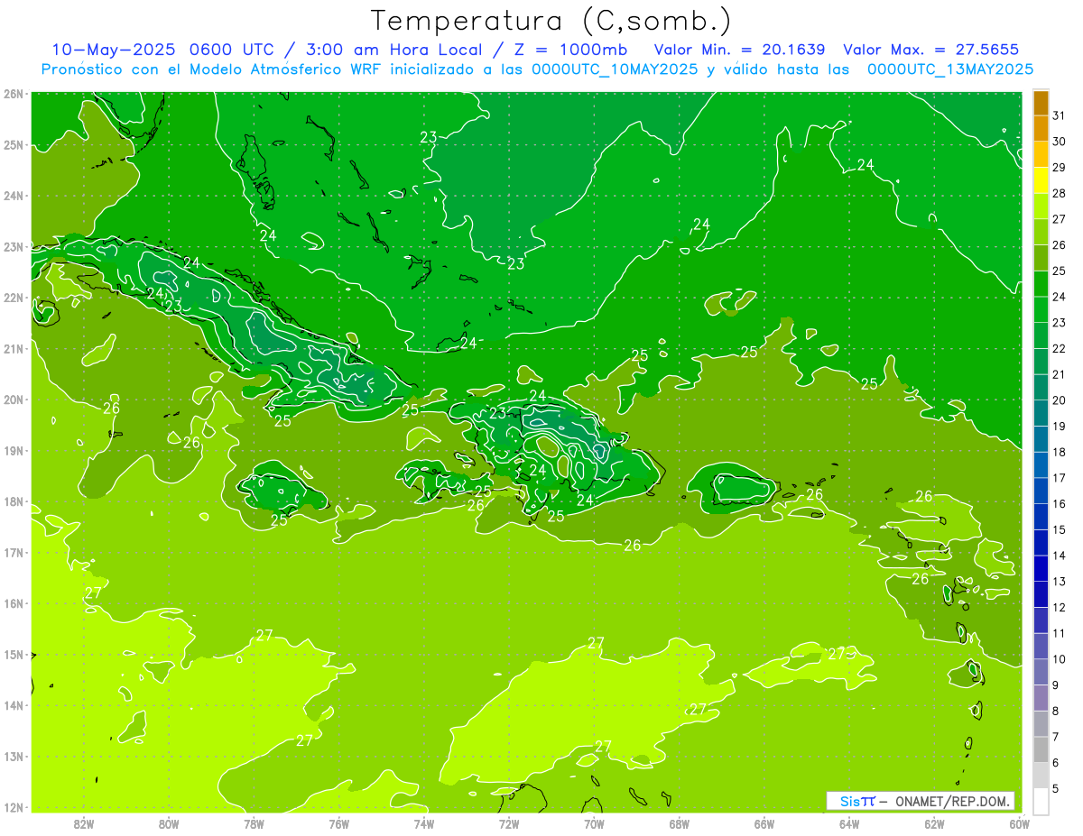Viewport: 1083px width, 836px height.
Task: Click the "13N" latitude axis label
Action: click(14, 756)
